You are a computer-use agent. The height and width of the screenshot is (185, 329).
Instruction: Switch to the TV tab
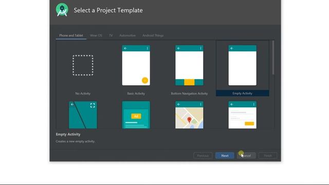coord(111,35)
